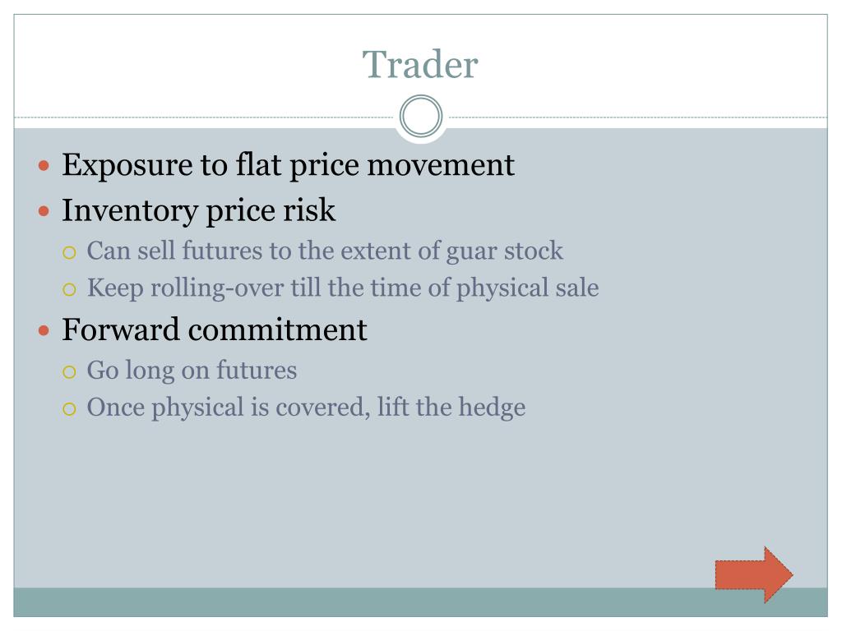This screenshot has width=842, height=631.
Task: Click 'Once physical is covered, lift the hedge'
Action: click(306, 408)
